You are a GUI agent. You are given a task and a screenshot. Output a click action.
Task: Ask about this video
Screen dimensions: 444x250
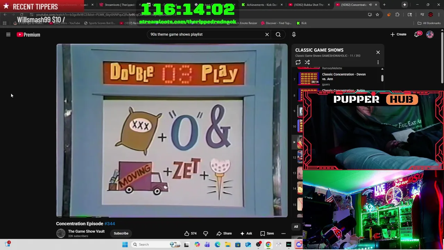246,233
